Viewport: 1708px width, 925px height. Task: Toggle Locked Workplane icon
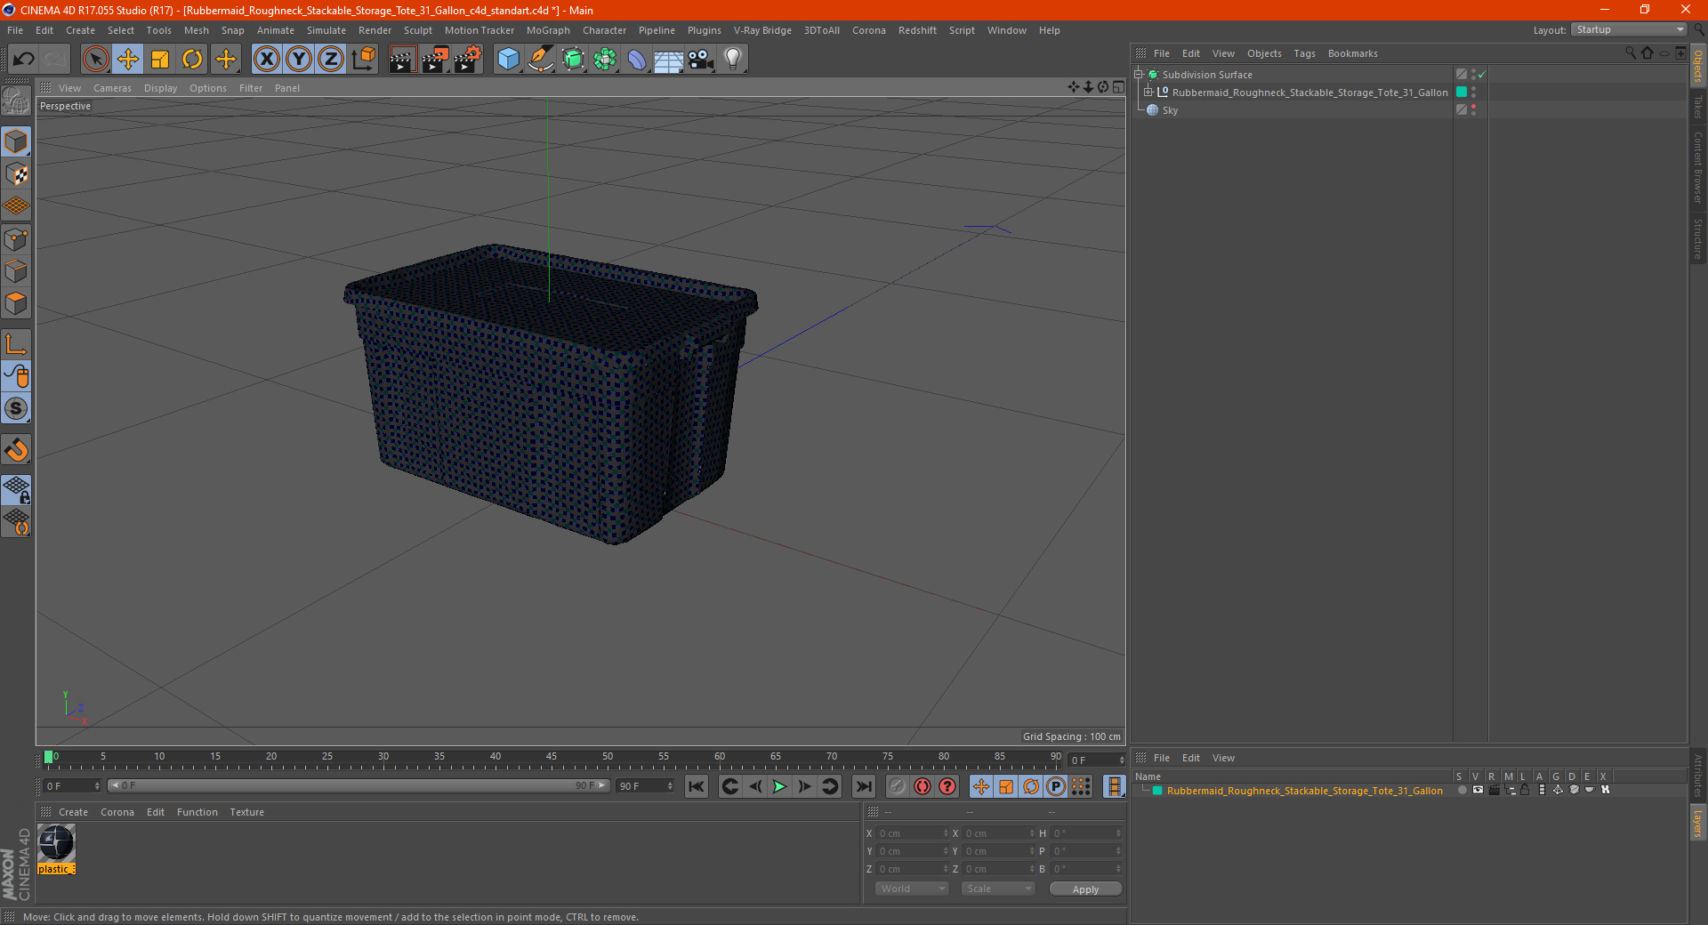(16, 490)
